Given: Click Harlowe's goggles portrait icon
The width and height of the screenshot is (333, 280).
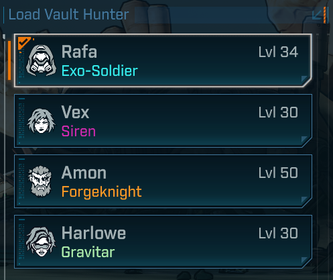Looking at the screenshot, I should pyautogui.click(x=41, y=242).
